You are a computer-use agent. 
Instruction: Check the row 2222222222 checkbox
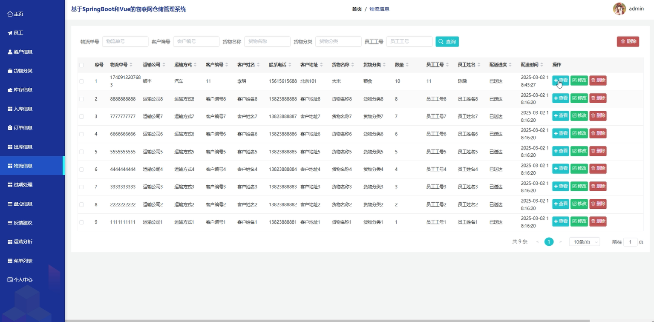click(x=81, y=204)
